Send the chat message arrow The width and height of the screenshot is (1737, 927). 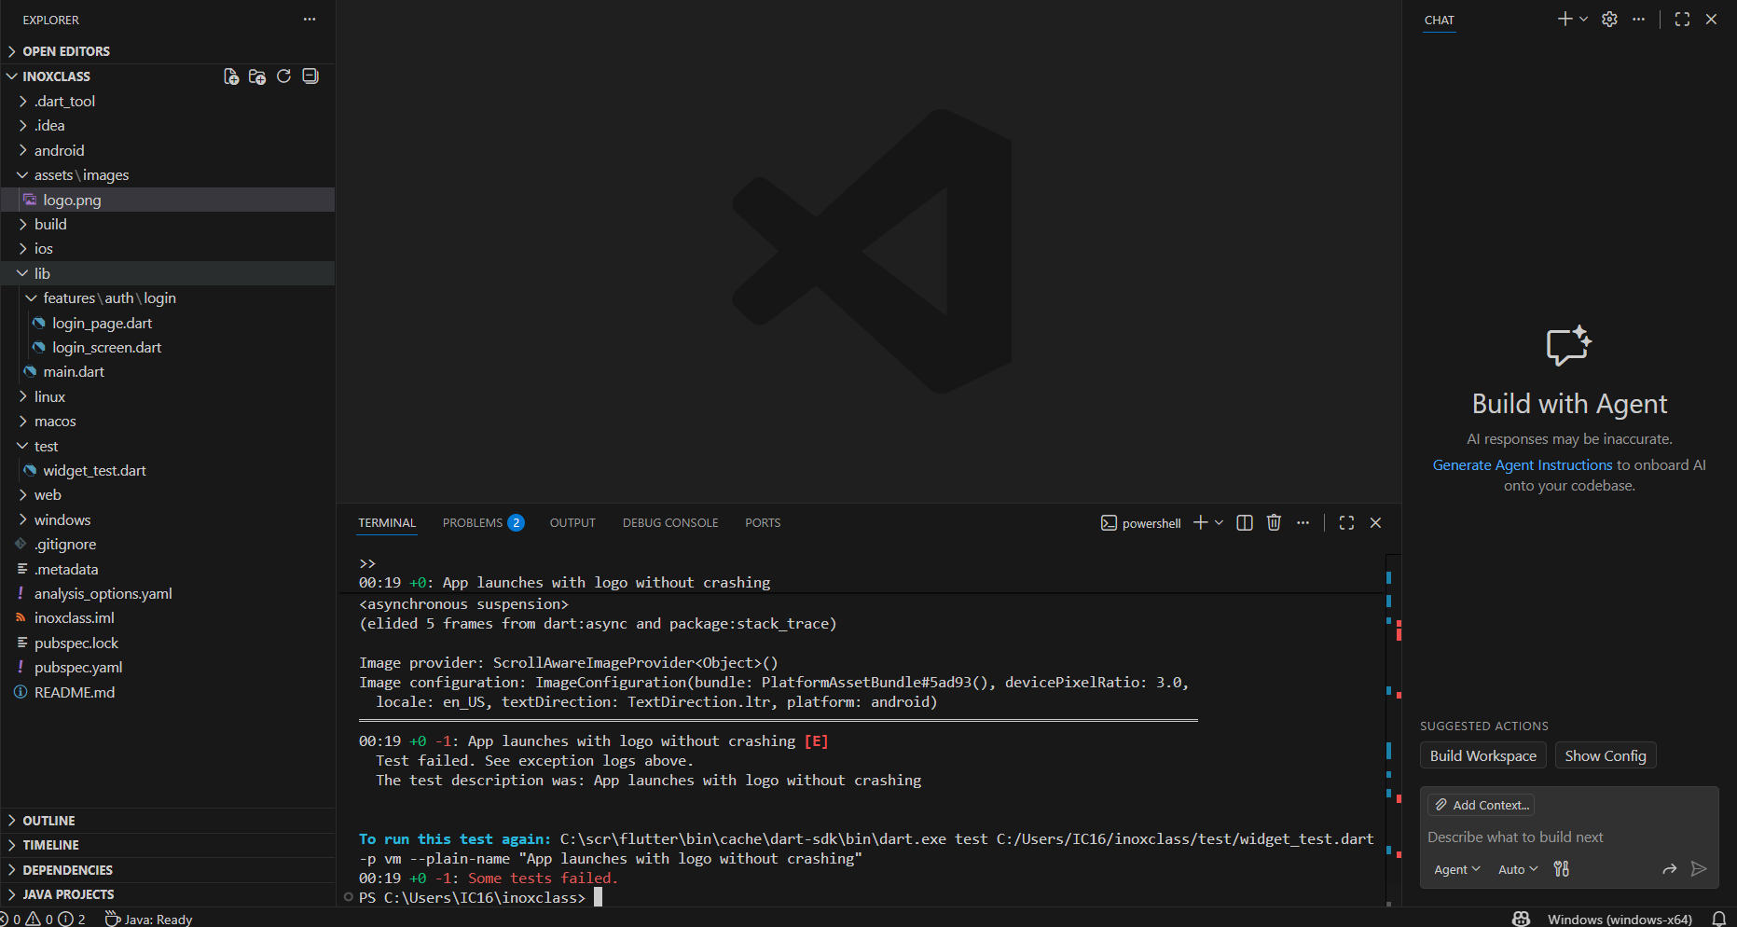1699,868
